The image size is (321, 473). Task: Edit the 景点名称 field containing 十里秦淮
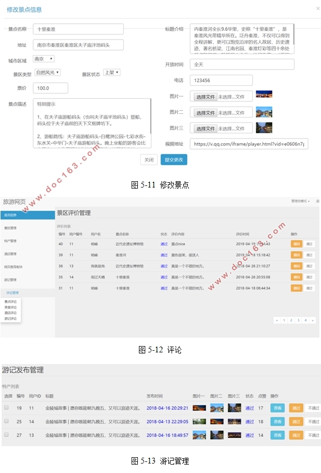tap(78, 29)
